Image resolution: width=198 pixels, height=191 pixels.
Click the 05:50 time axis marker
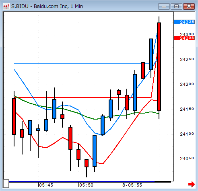86,185
